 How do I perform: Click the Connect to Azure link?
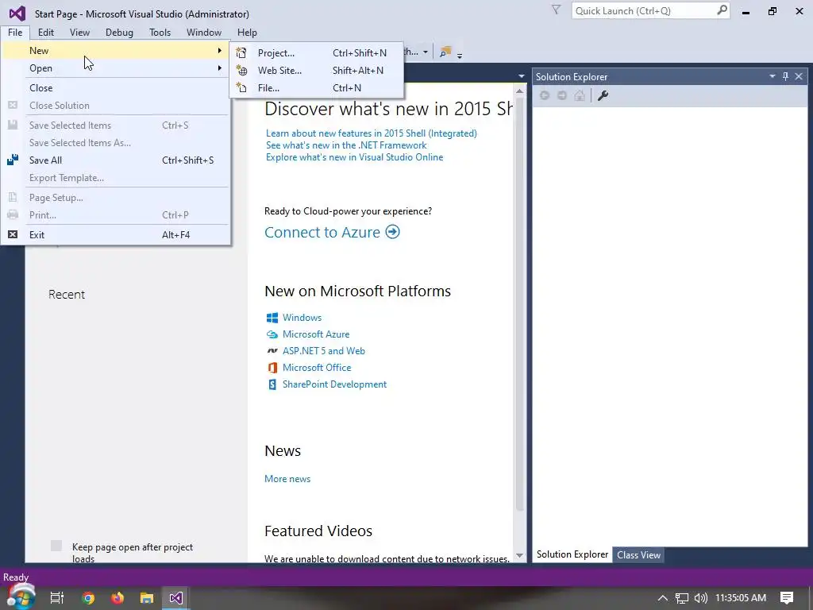point(322,232)
